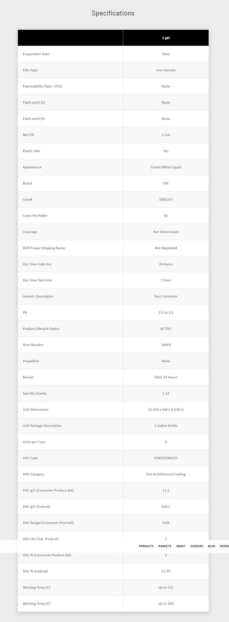Image resolution: width=229 pixels, height=622 pixels.
Task: Click the 1 gal column header
Action: (x=166, y=37)
